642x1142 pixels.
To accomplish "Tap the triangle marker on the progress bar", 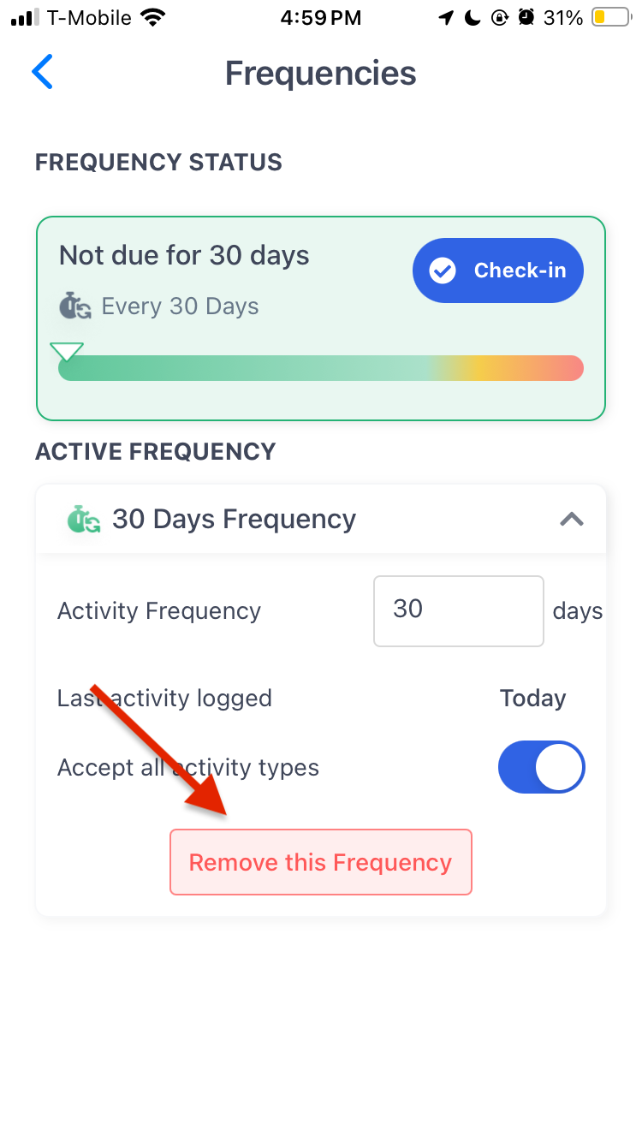I will (x=66, y=351).
